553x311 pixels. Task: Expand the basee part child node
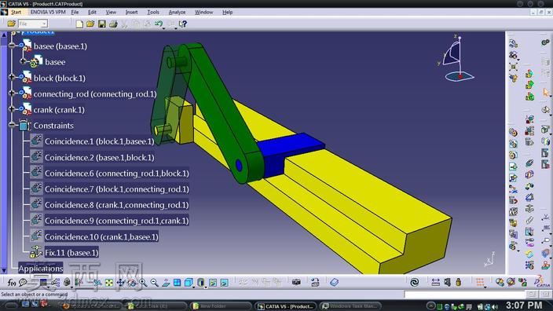pyautogui.click(x=23, y=61)
